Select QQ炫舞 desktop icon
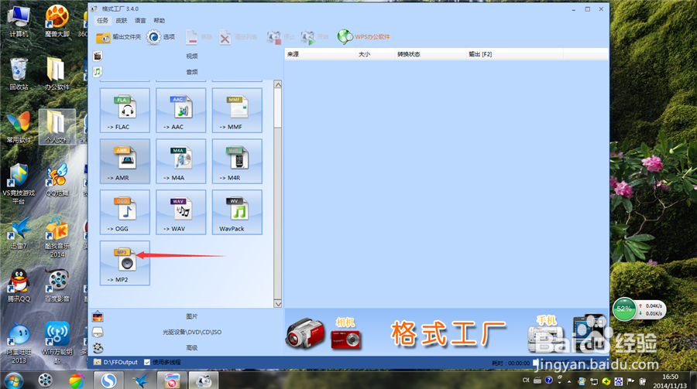 (57, 180)
